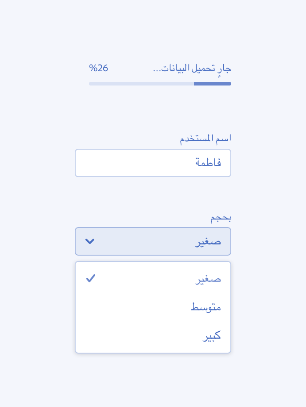Click the unfilled part of the progress track
Image resolution: width=306 pixels, height=407 pixels.
click(141, 84)
